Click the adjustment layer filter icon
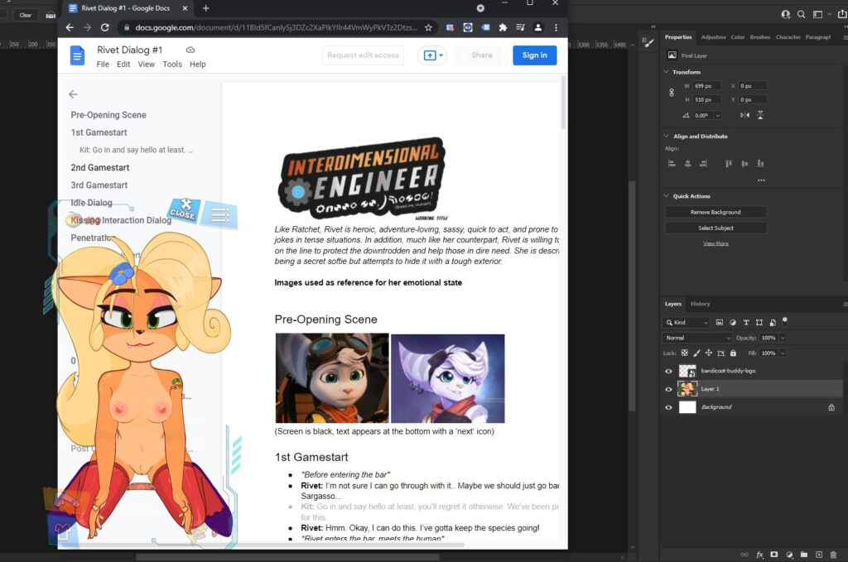The height and width of the screenshot is (562, 848). pos(732,322)
